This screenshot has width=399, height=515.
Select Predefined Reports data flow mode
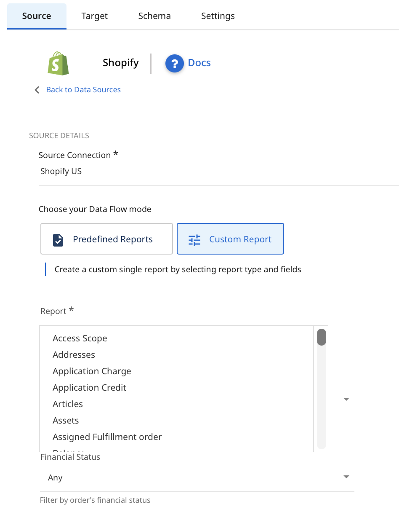pyautogui.click(x=106, y=239)
